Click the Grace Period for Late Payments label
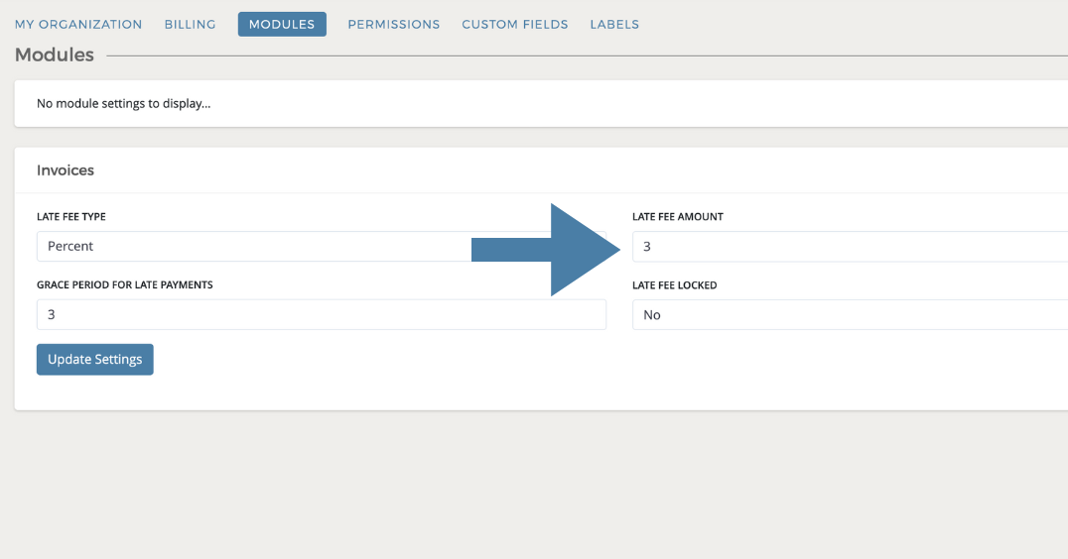The width and height of the screenshot is (1068, 559). coord(125,284)
